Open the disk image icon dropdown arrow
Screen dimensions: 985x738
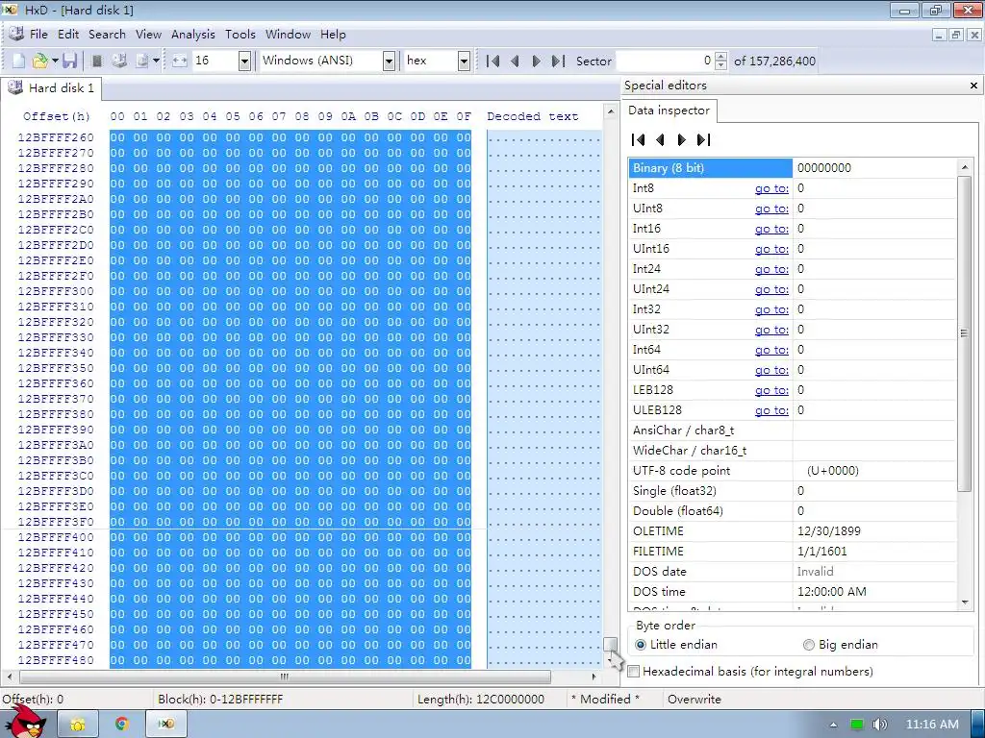(157, 61)
